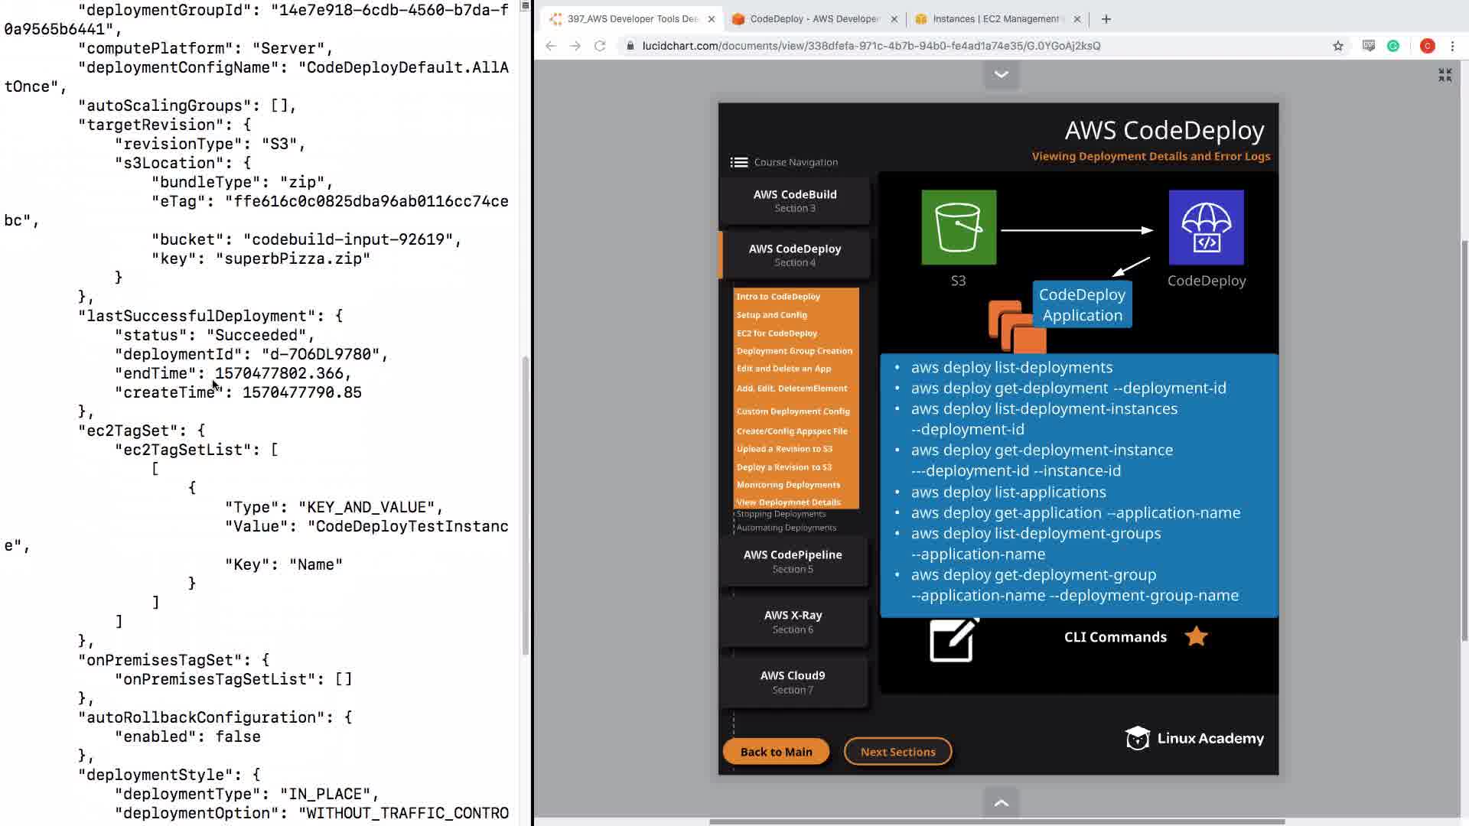Click the edit note pencil icon
The width and height of the screenshot is (1469, 826).
pos(953,639)
